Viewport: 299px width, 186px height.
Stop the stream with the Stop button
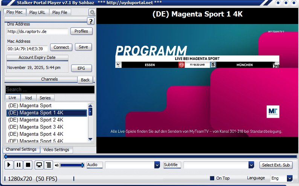28,165
